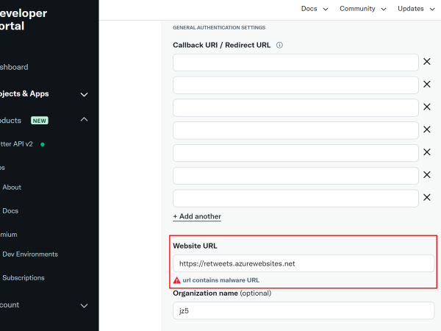Open the About sidebar item

pyautogui.click(x=12, y=187)
